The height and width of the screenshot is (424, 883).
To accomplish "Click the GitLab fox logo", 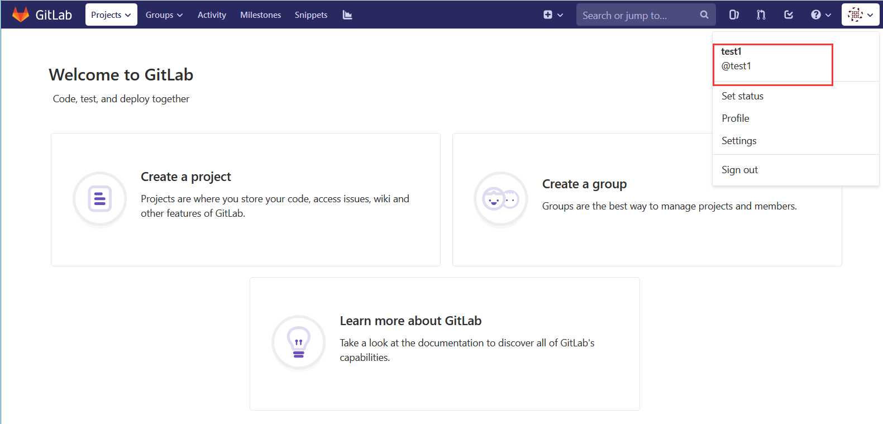I will pos(21,15).
